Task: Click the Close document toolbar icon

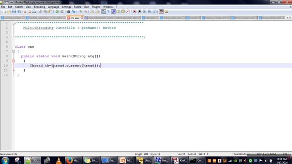Action: [x=24, y=11]
